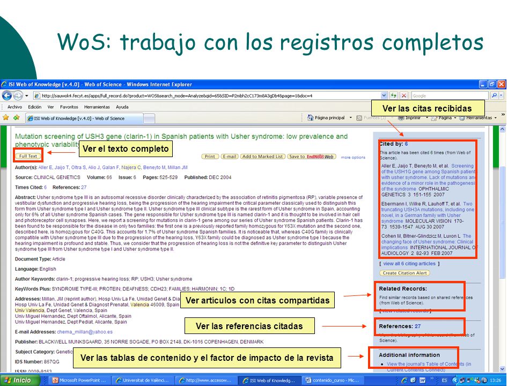Open author link Najera C
This screenshot has height=386, width=515.
(131, 167)
